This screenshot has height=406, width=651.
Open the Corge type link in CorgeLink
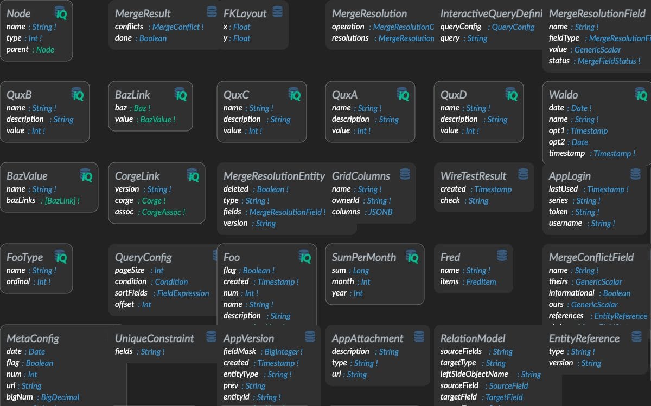[x=154, y=201]
